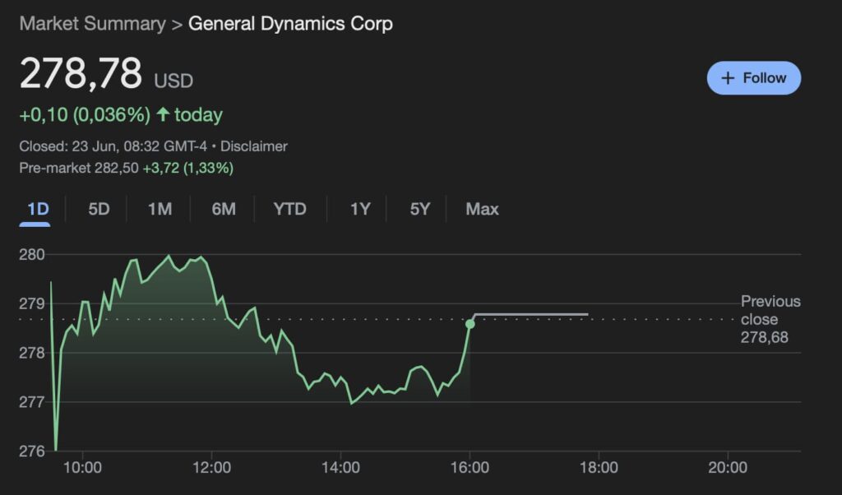
Task: Switch to the 6M time range tab
Action: pos(224,209)
